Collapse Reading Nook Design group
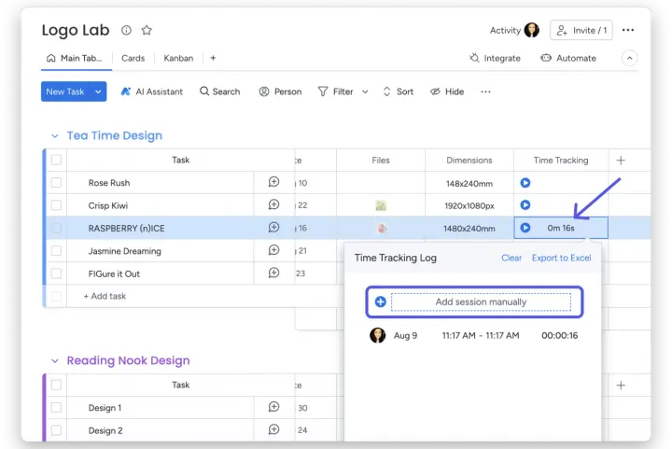This screenshot has width=672, height=449. pos(55,360)
